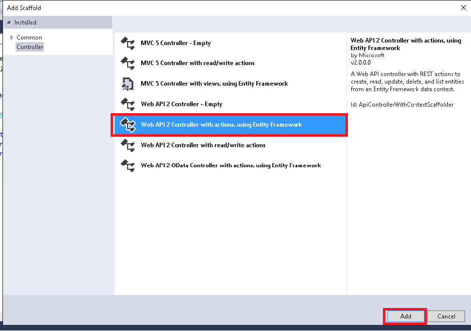
Task: Expand the Common tree node arrow
Action: (x=12, y=38)
